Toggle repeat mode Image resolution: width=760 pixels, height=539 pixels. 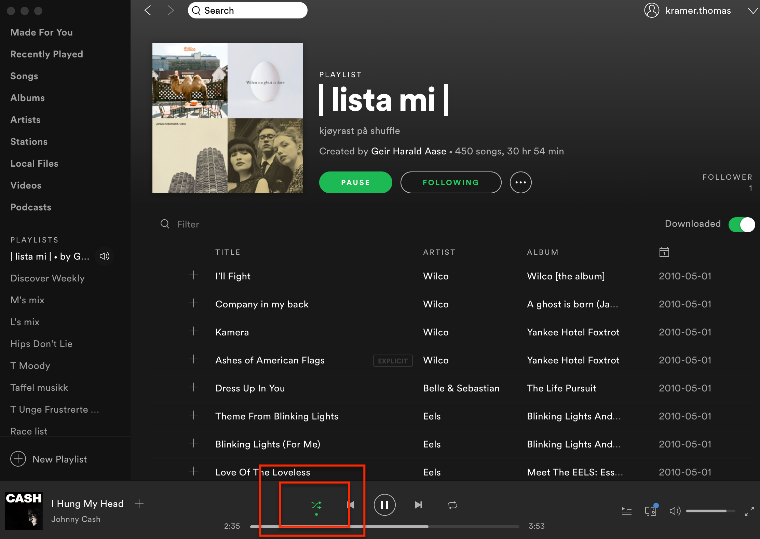[452, 505]
